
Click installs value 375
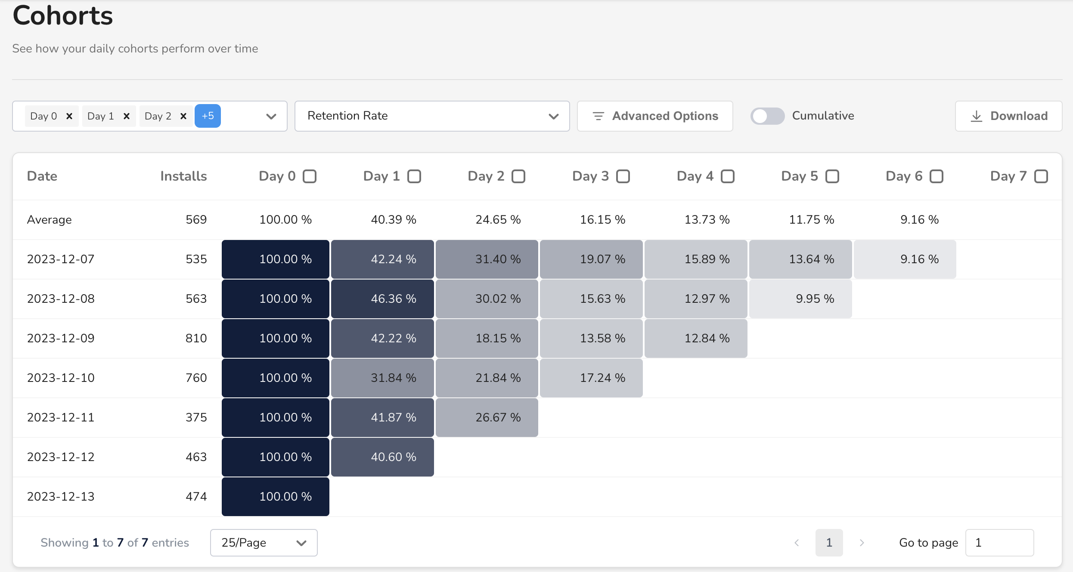(x=196, y=418)
